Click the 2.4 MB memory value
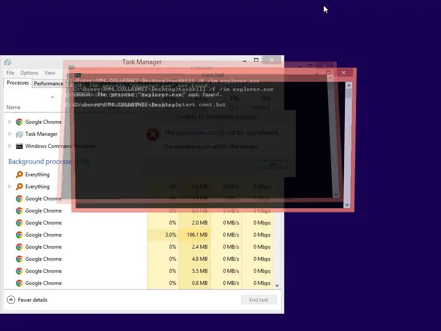The height and width of the screenshot is (331, 441). pyautogui.click(x=199, y=247)
